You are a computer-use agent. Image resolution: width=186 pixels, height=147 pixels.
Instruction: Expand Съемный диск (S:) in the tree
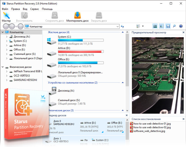tap(7, 54)
